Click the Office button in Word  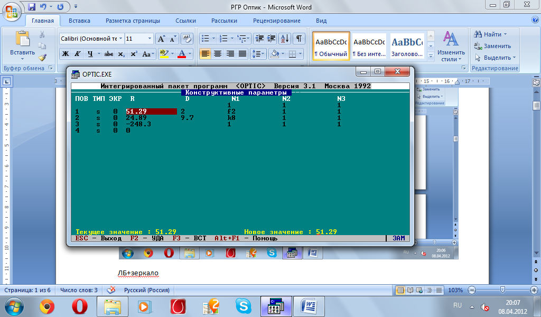12,12
